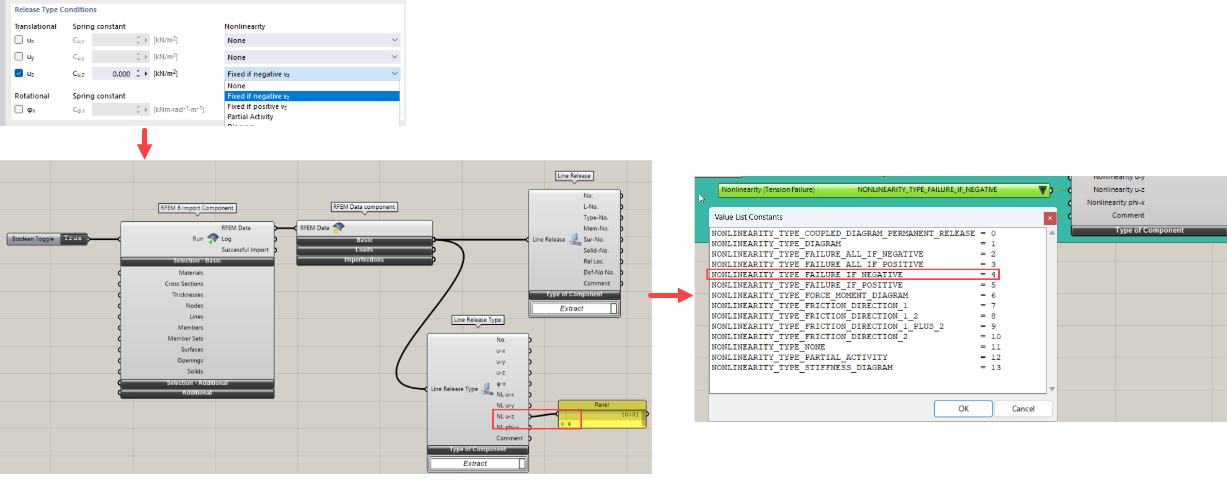Viewport: 1227px width, 480px height.
Task: Open the uy Nonlinearity dropdown
Action: (312, 57)
